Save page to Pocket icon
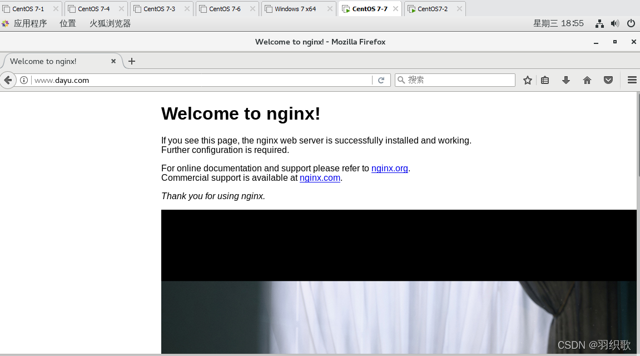 click(x=608, y=80)
